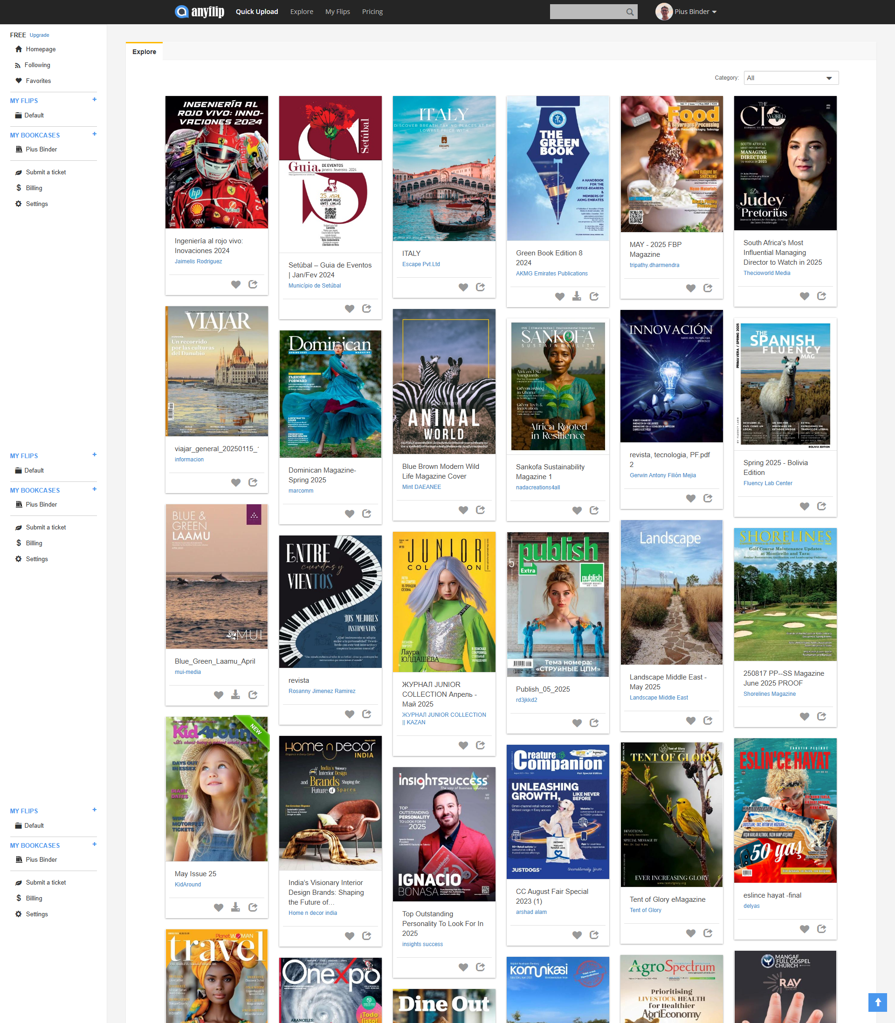The image size is (895, 1023).
Task: Heart the Sankofa Sustainability Magazine 1 flipbook
Action: pos(576,510)
